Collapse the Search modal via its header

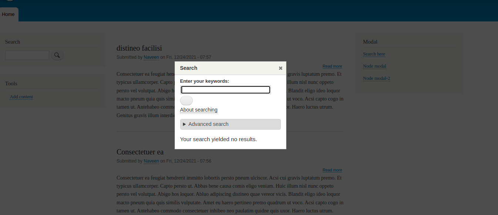(189, 68)
